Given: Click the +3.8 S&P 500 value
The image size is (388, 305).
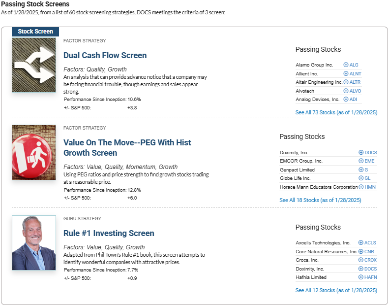Looking at the screenshot, I should coord(132,108).
